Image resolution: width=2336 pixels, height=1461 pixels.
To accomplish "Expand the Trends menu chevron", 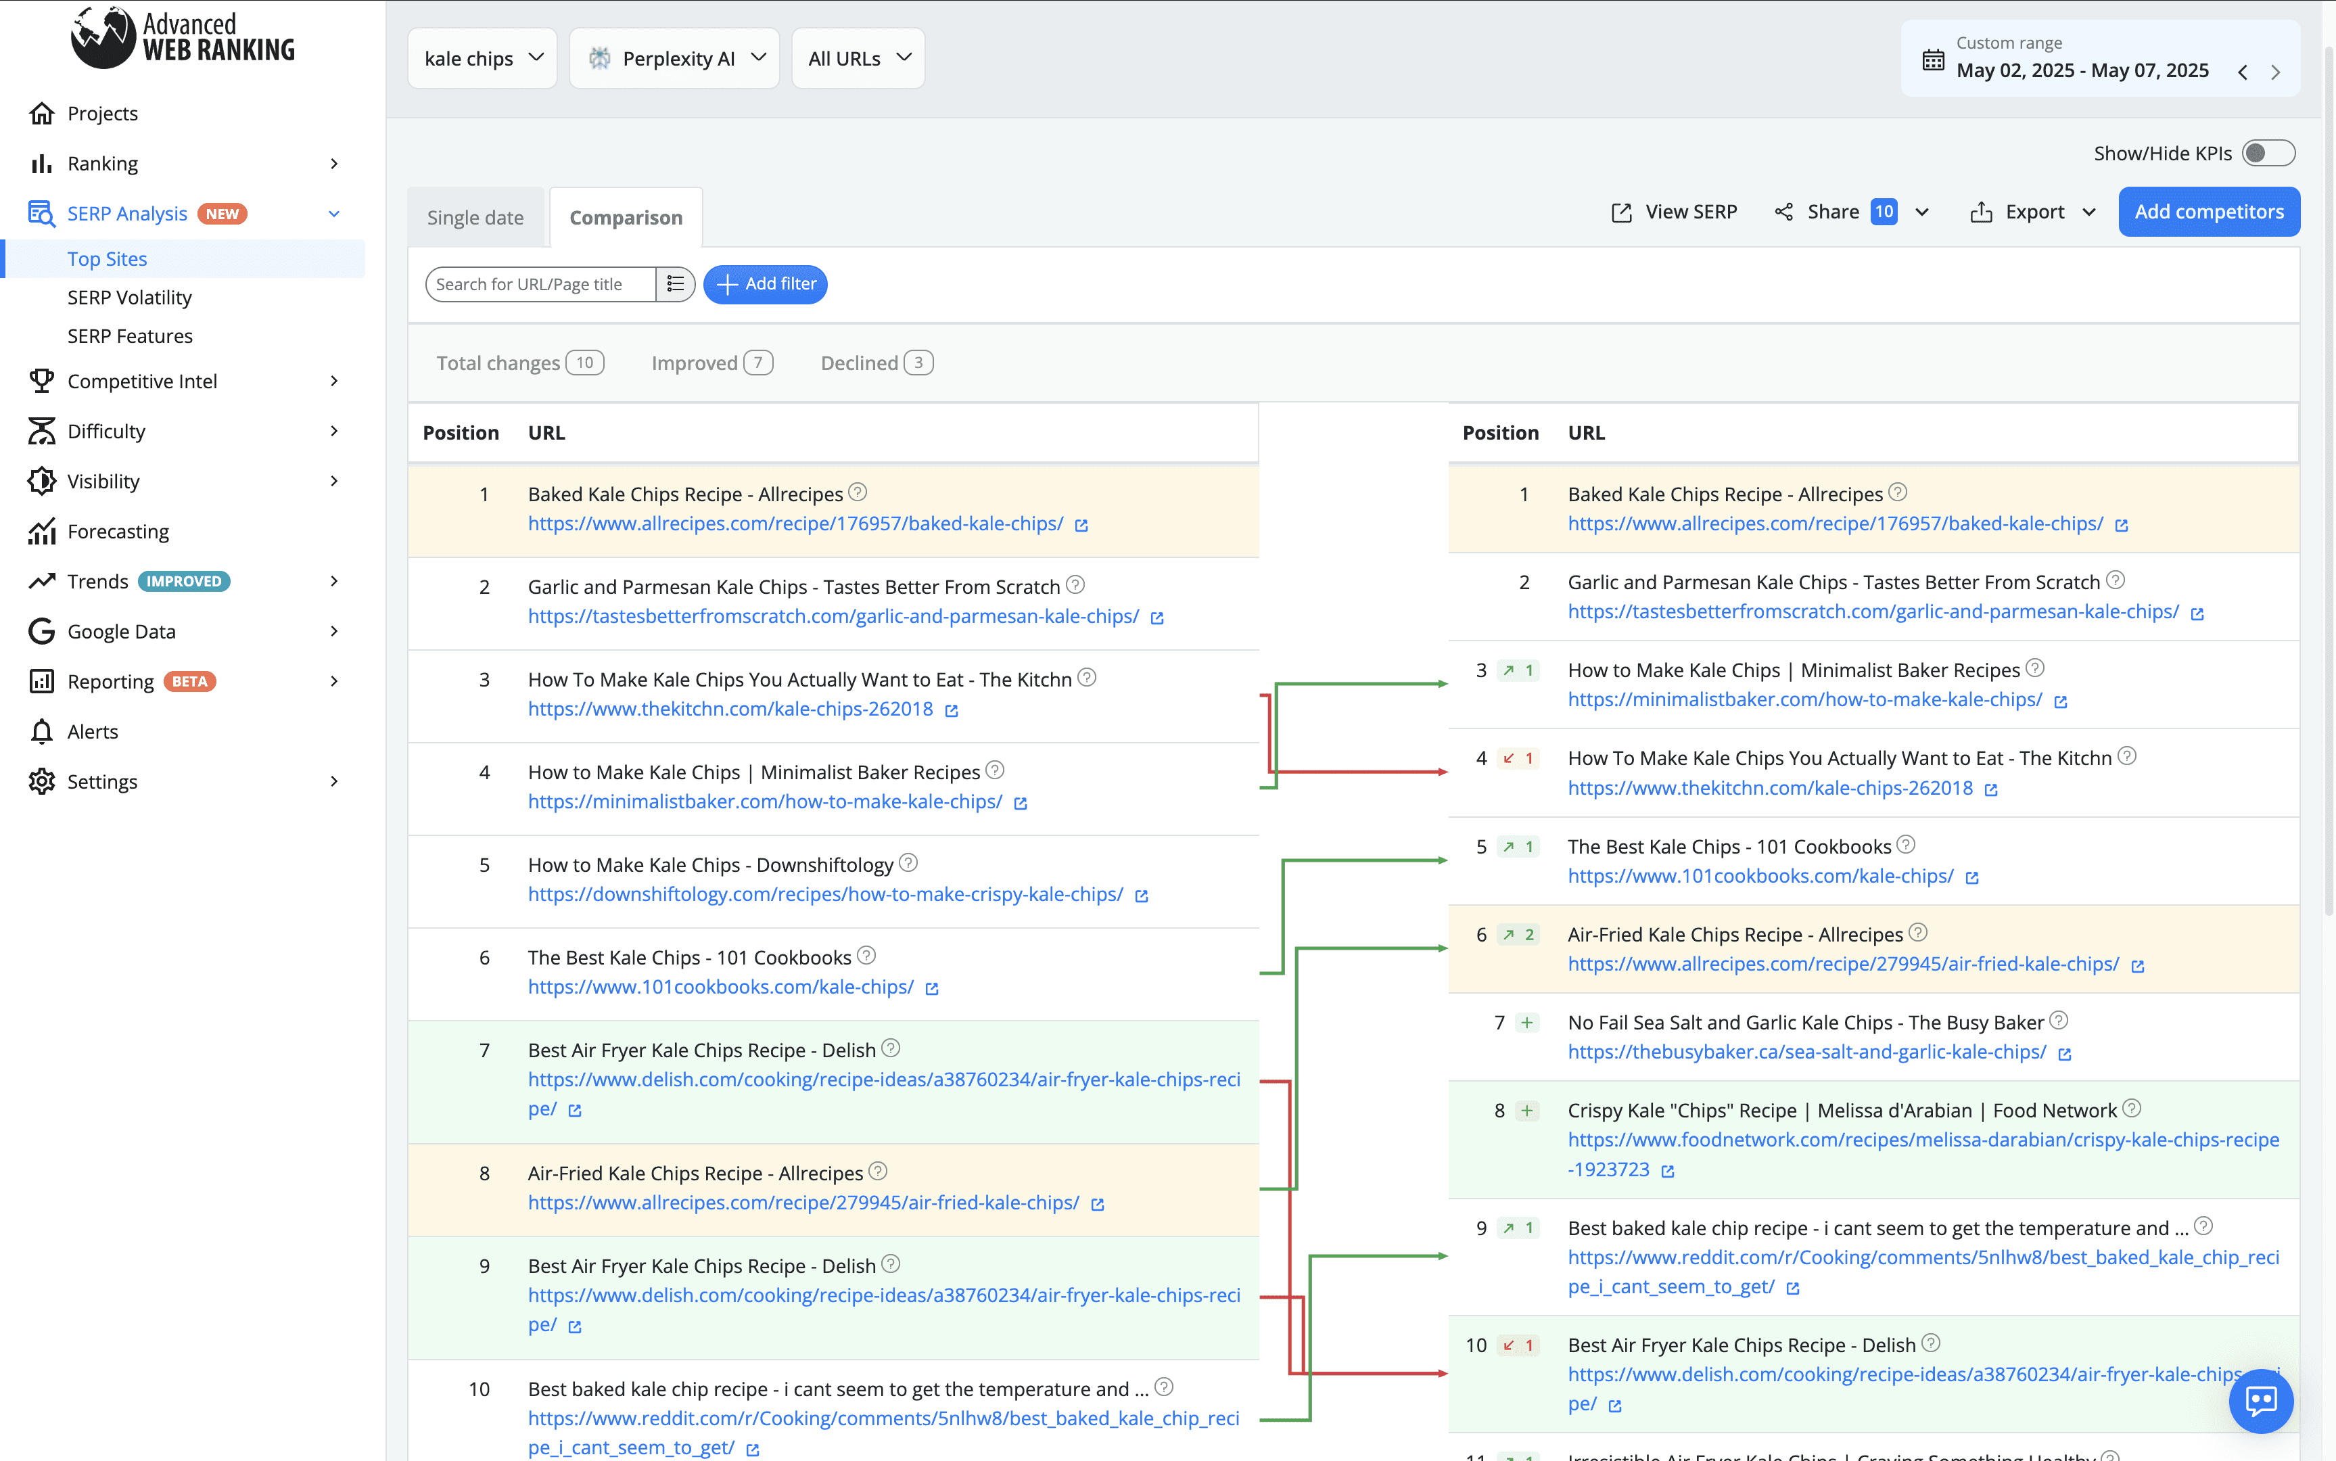I will coord(334,581).
